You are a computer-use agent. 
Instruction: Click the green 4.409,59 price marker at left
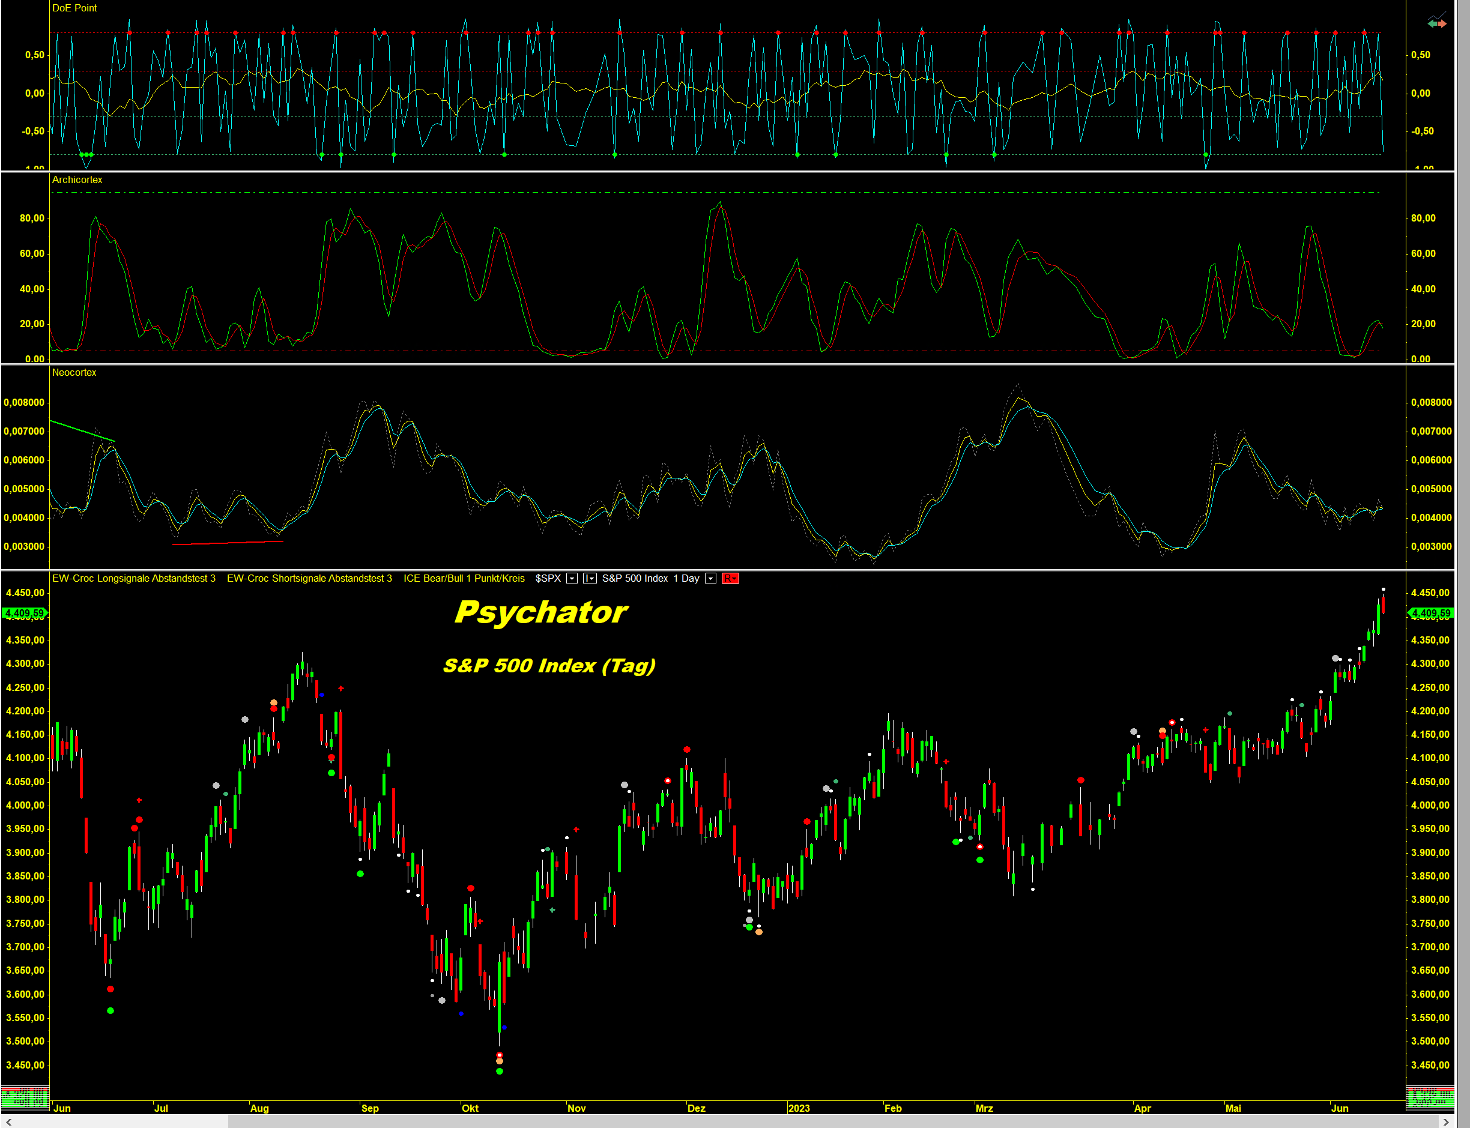coord(24,613)
